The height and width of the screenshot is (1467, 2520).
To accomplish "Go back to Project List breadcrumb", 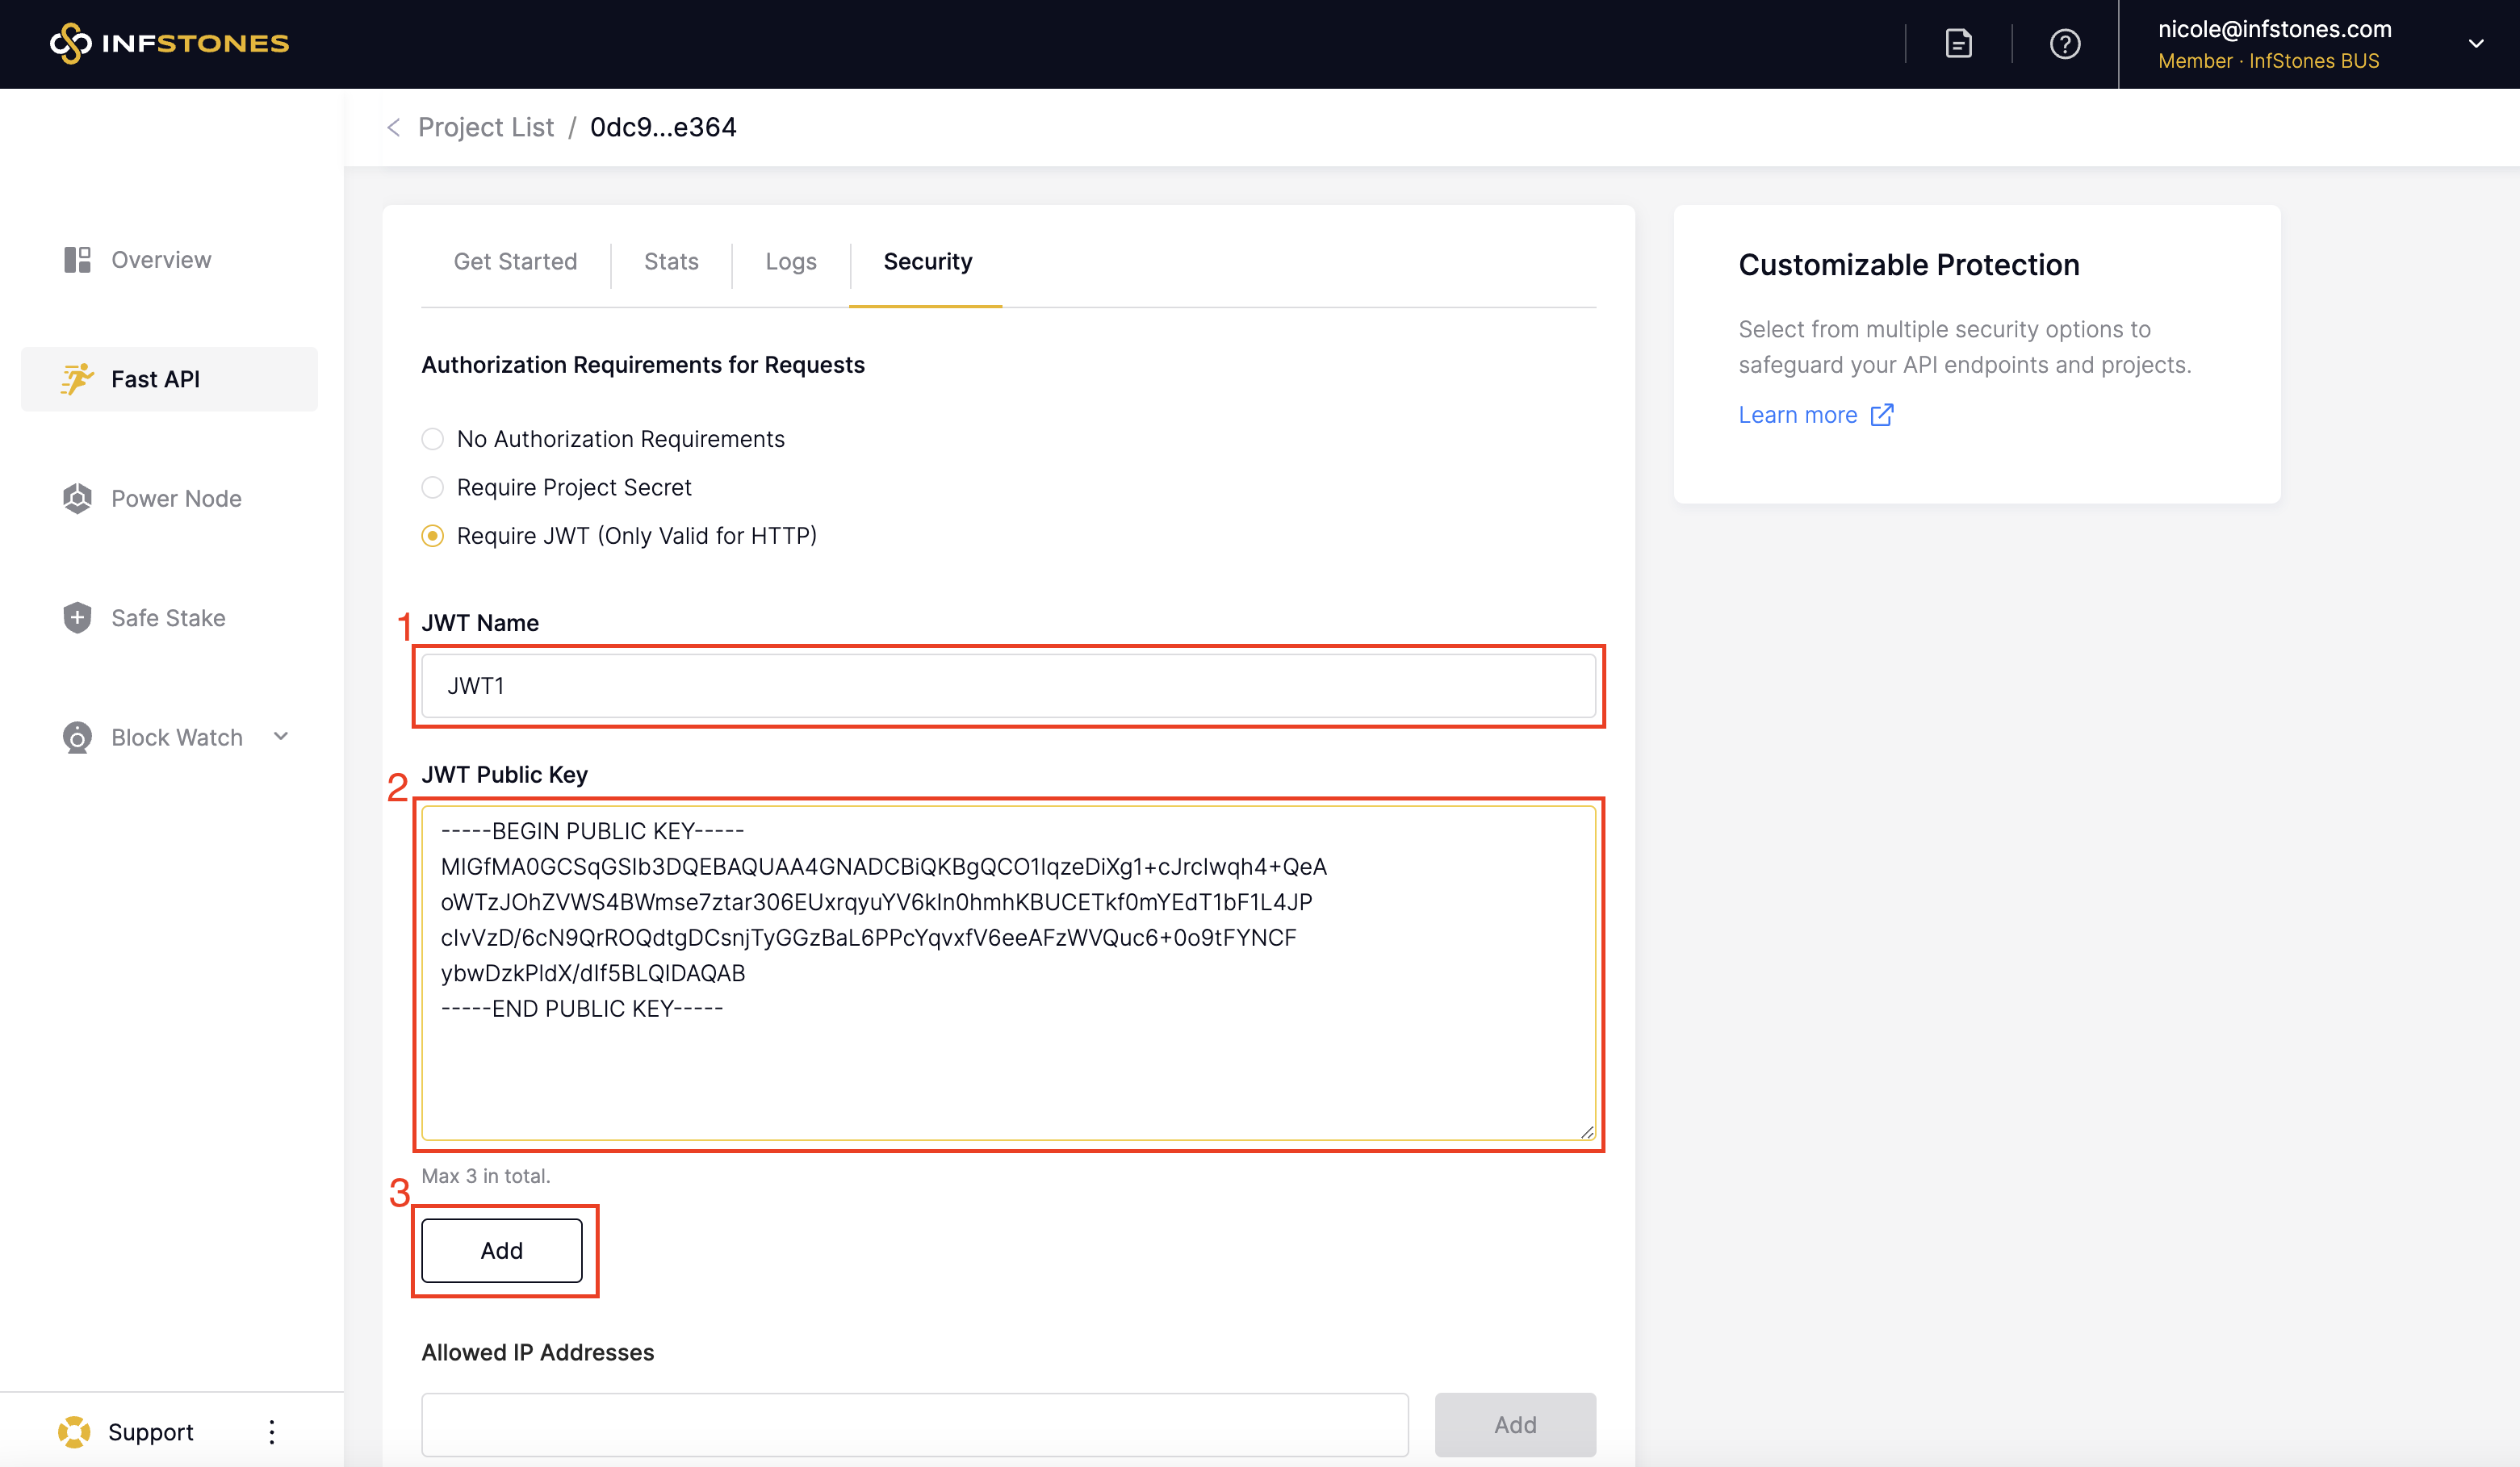I will coord(485,127).
